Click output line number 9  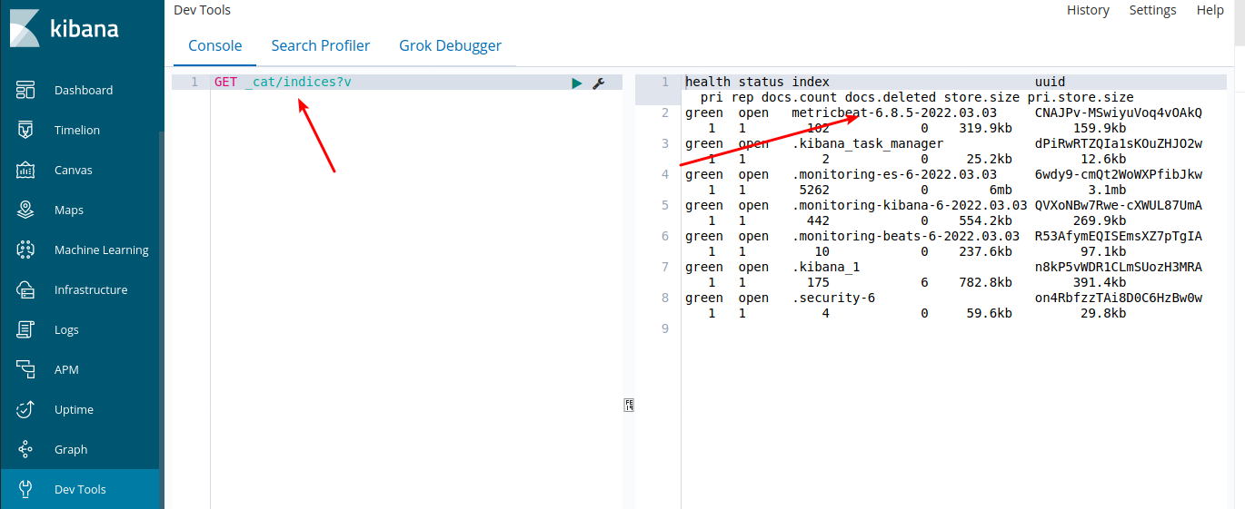(x=665, y=328)
